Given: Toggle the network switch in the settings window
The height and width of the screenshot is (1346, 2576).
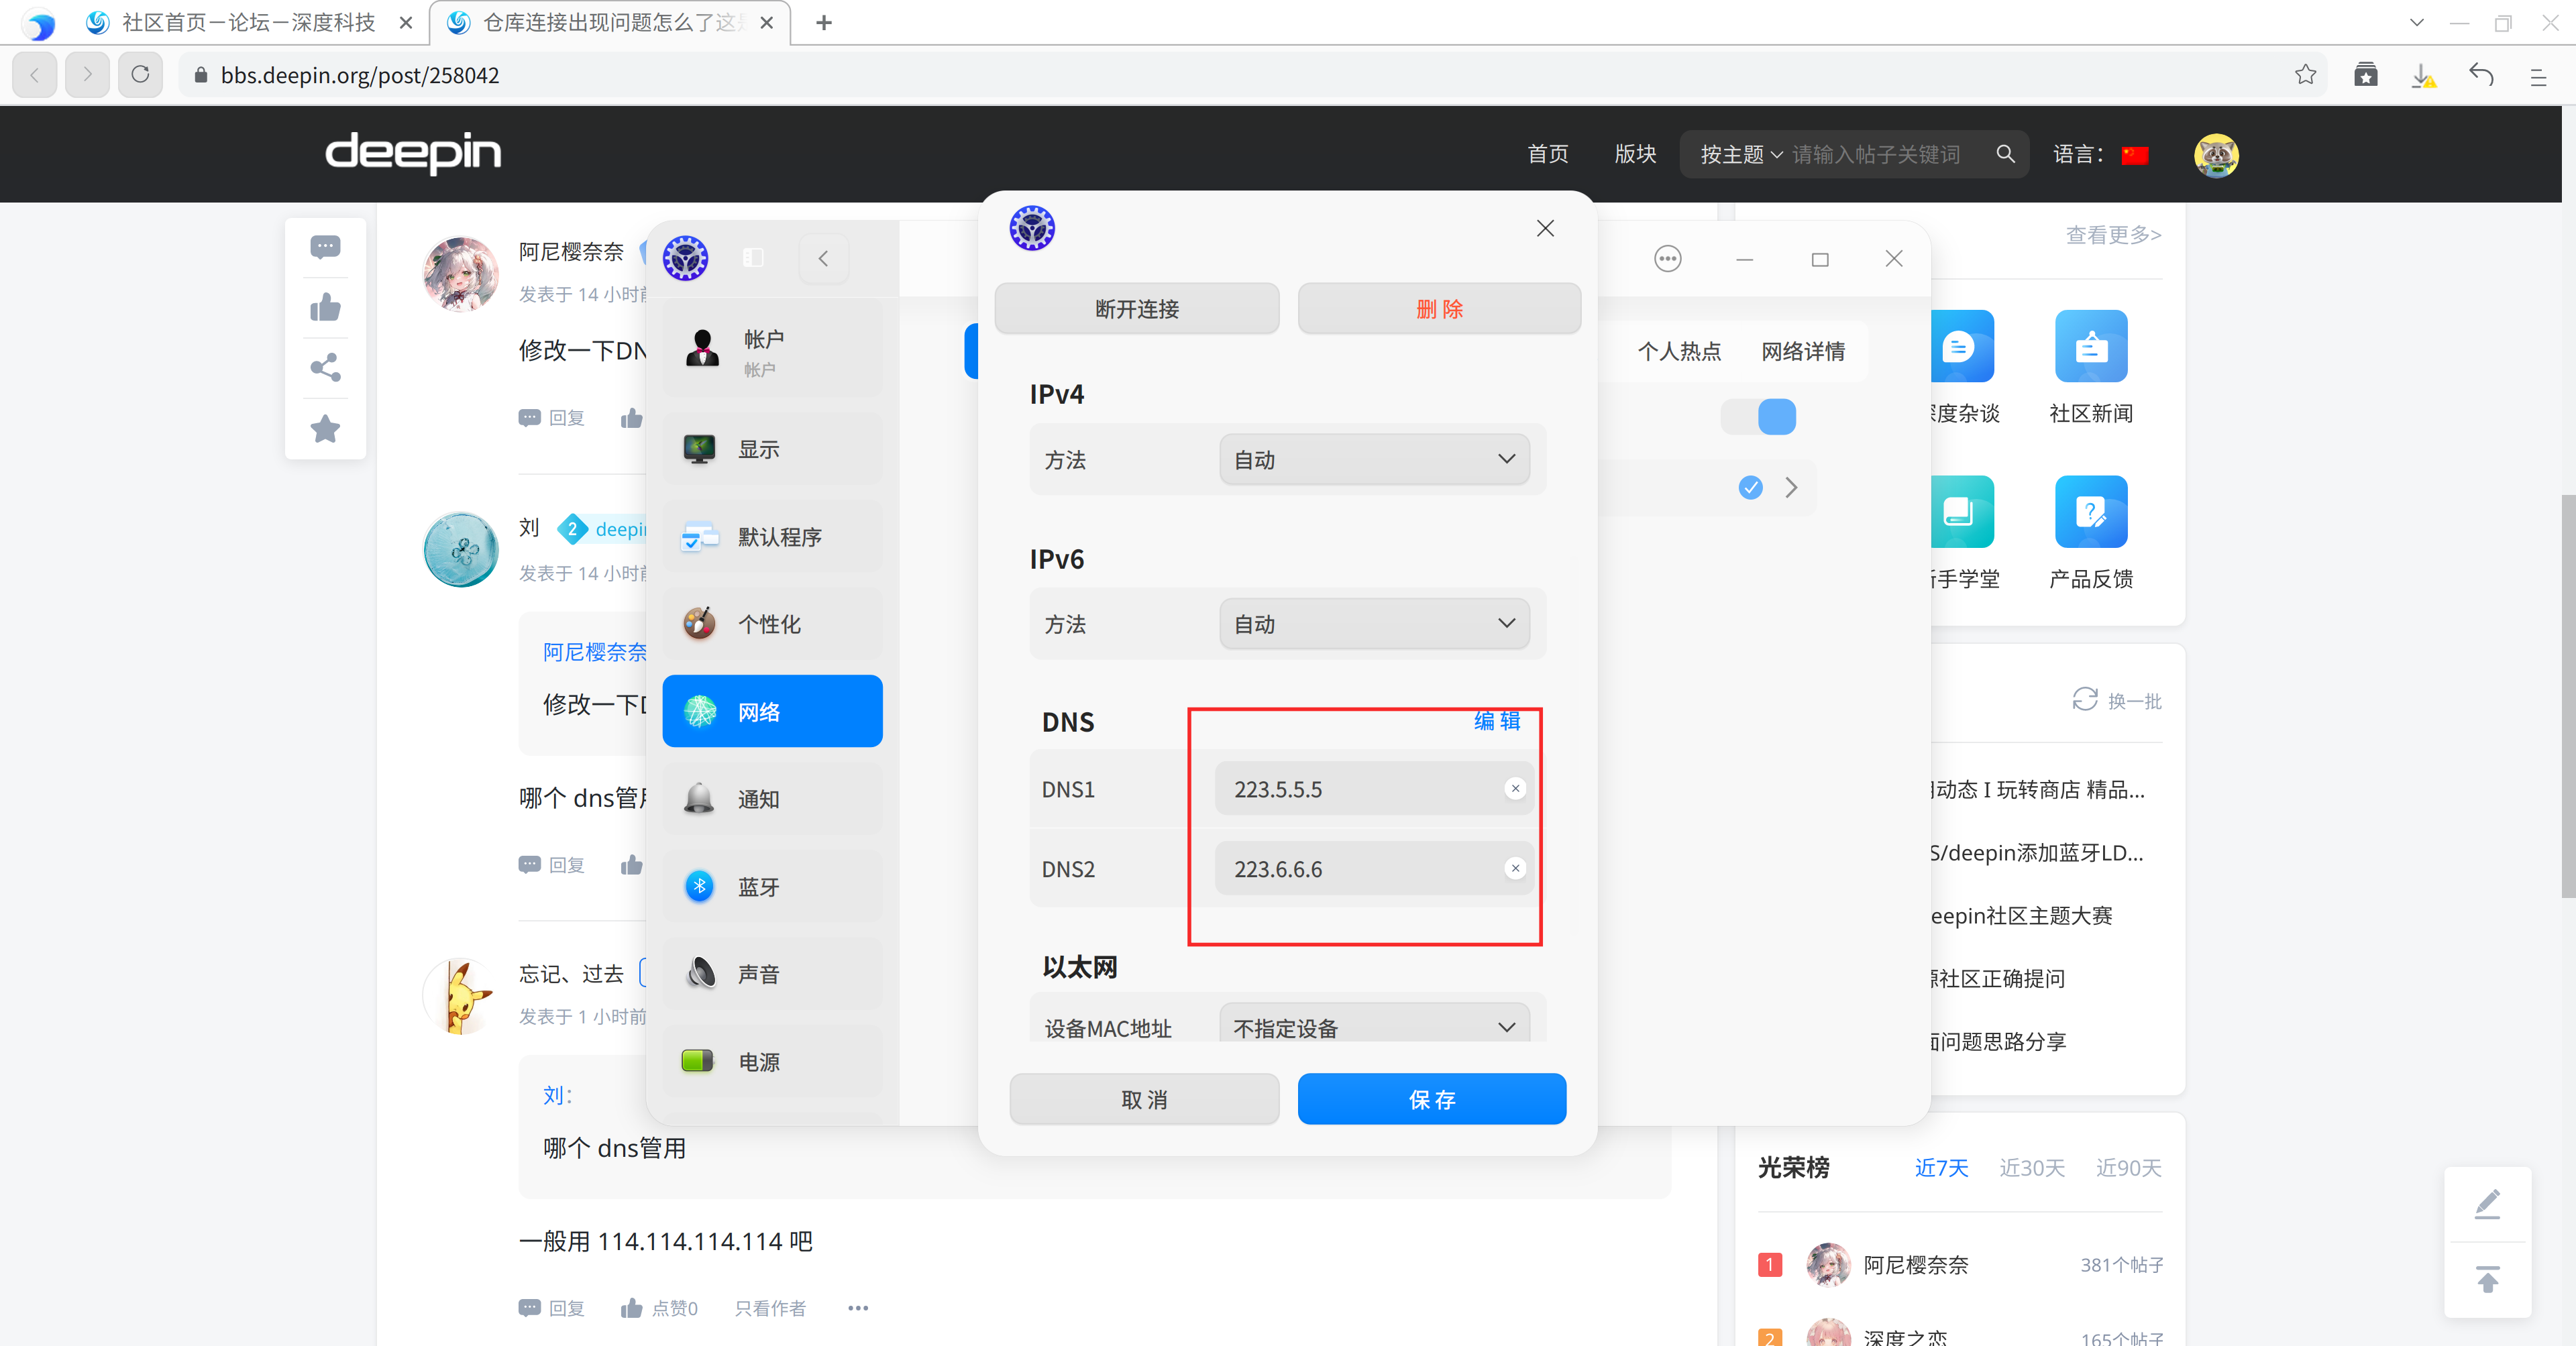Looking at the screenshot, I should [1758, 417].
